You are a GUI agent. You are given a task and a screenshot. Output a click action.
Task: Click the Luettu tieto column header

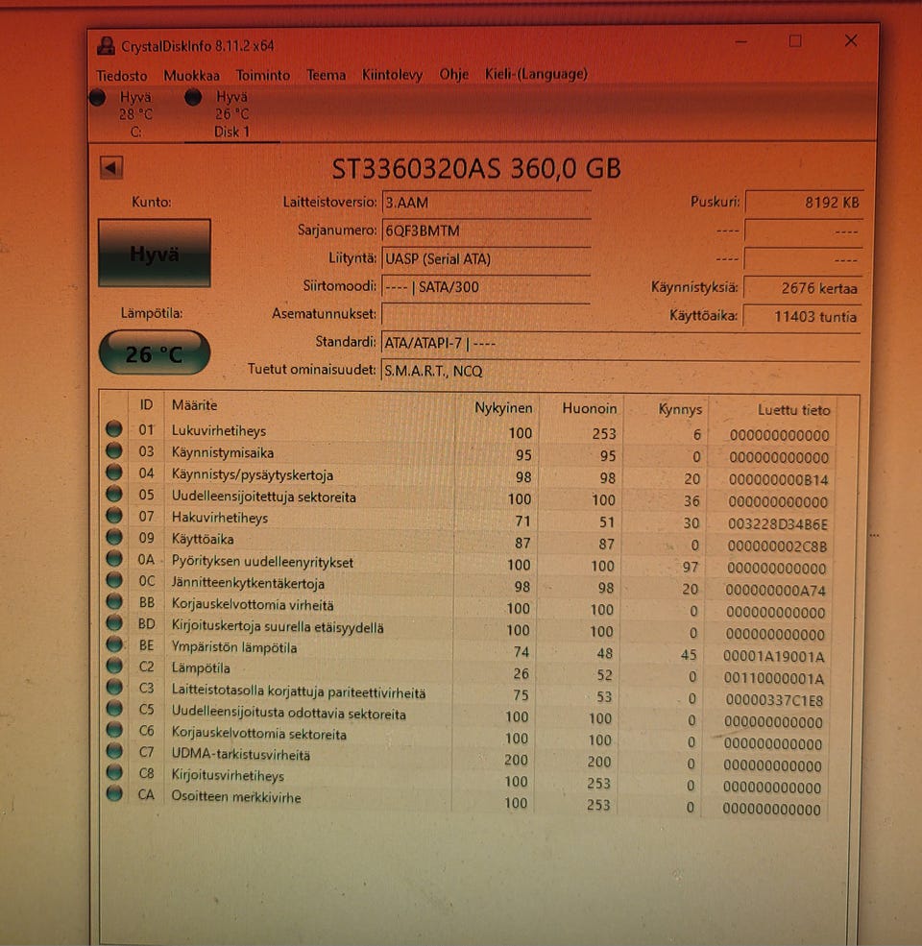tap(794, 410)
